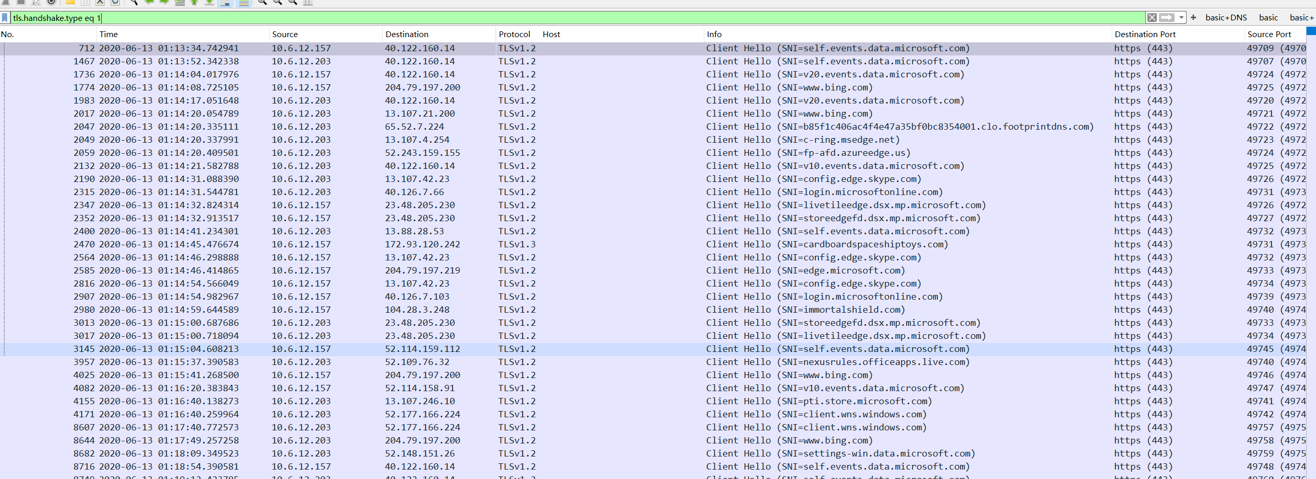1316x479 pixels.
Task: Click the display filter bookmark icon
Action: coord(5,18)
